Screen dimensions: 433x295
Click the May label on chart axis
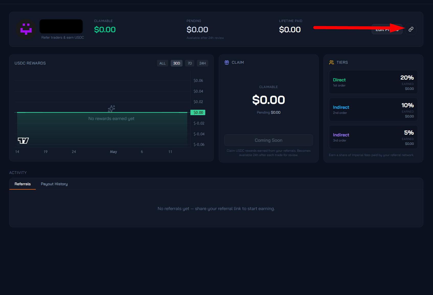[113, 152]
